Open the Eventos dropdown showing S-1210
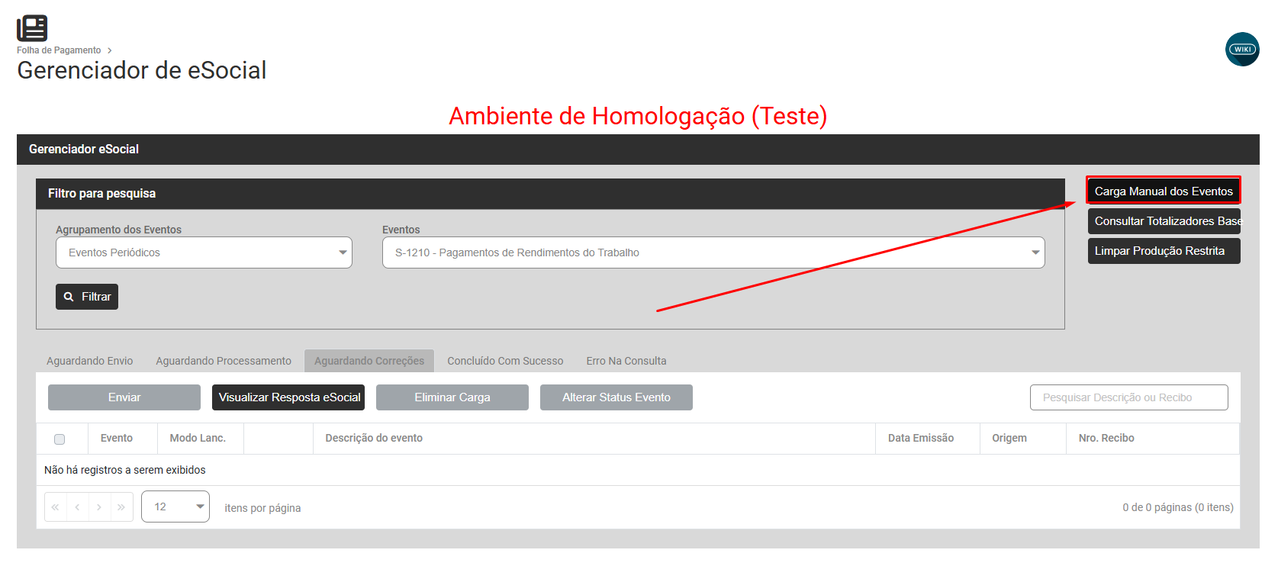The height and width of the screenshot is (566, 1278). tap(713, 252)
